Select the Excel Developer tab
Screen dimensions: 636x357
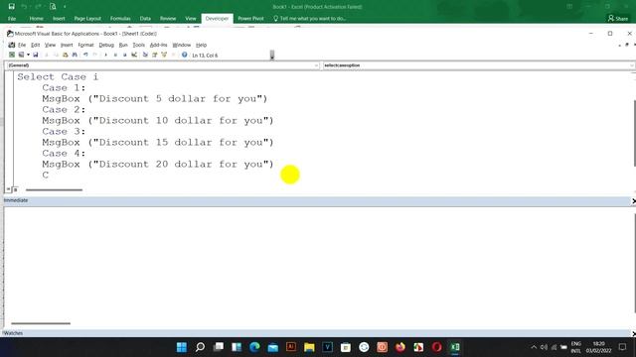(217, 19)
